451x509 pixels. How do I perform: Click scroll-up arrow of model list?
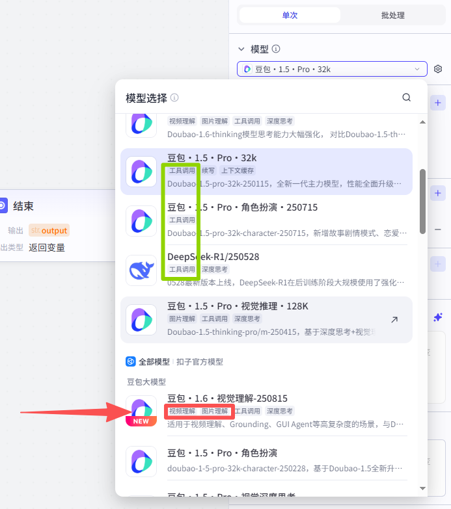422,122
